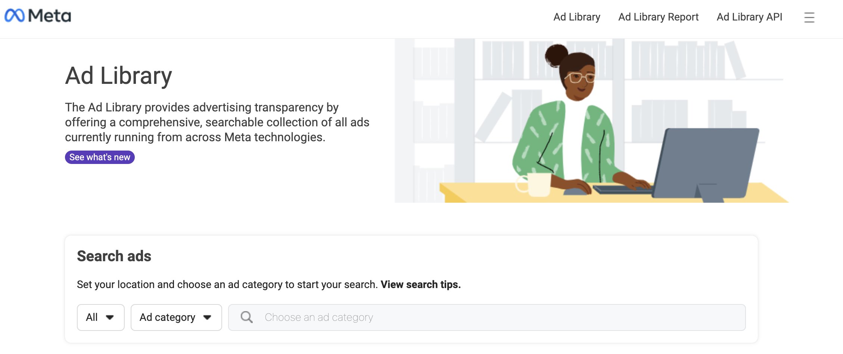The height and width of the screenshot is (354, 843).
Task: Expand the Ad category dropdown
Action: (176, 317)
